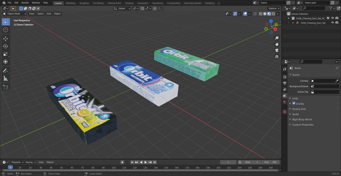Open the timeline Keying menu

(x=30, y=162)
